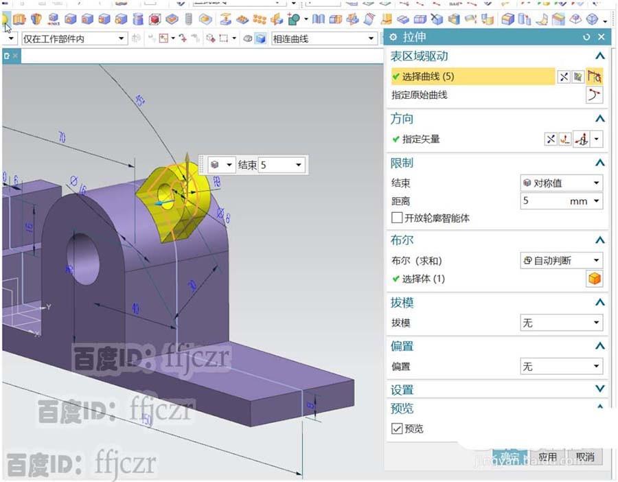Click the shaded display icon before 相连曲线
Screen dimensions: 618x482
tap(260, 38)
